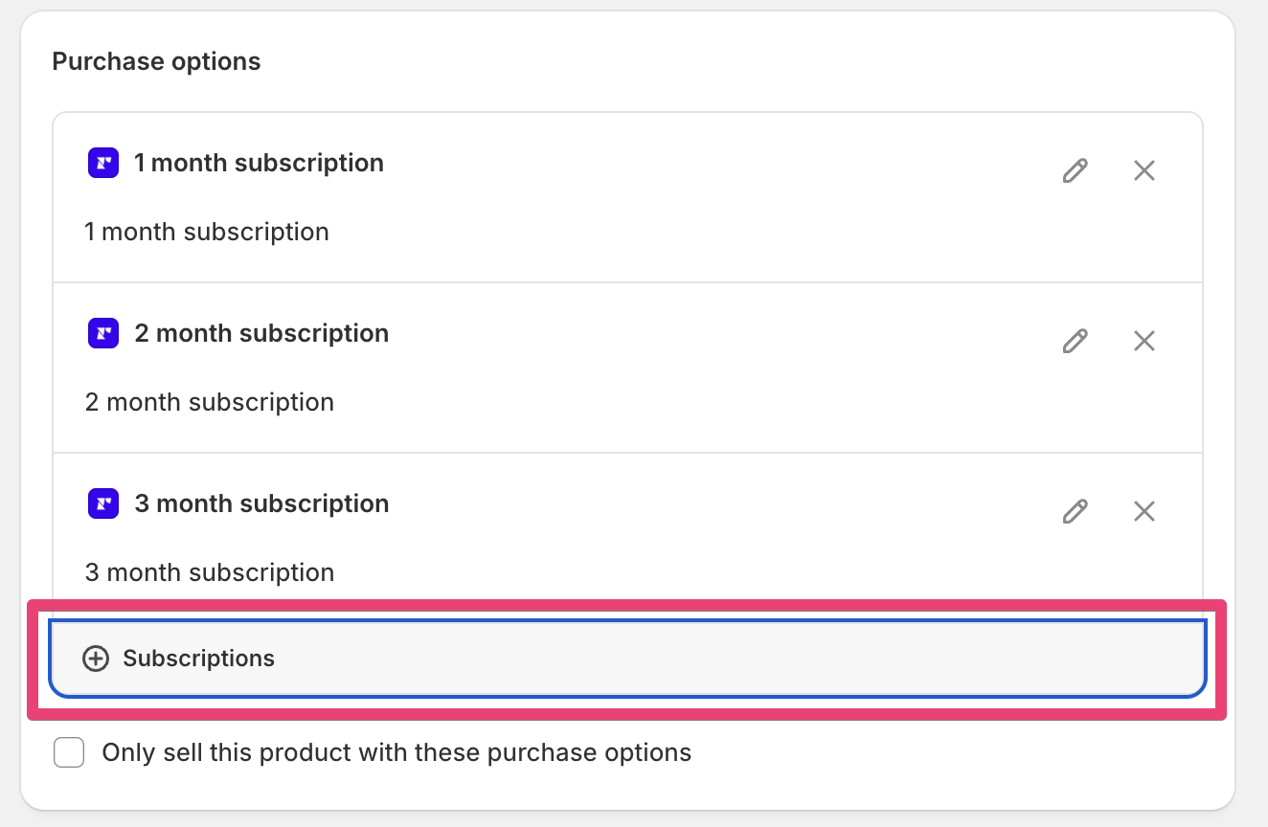Screen dimensions: 1268x827
Task: Click the plus icon beside Subscriptions
Action: click(x=96, y=659)
